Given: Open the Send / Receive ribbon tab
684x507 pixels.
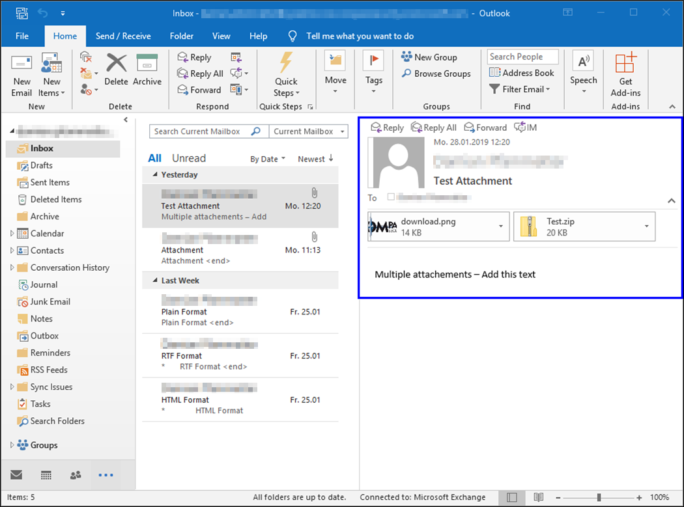Looking at the screenshot, I should pos(123,36).
